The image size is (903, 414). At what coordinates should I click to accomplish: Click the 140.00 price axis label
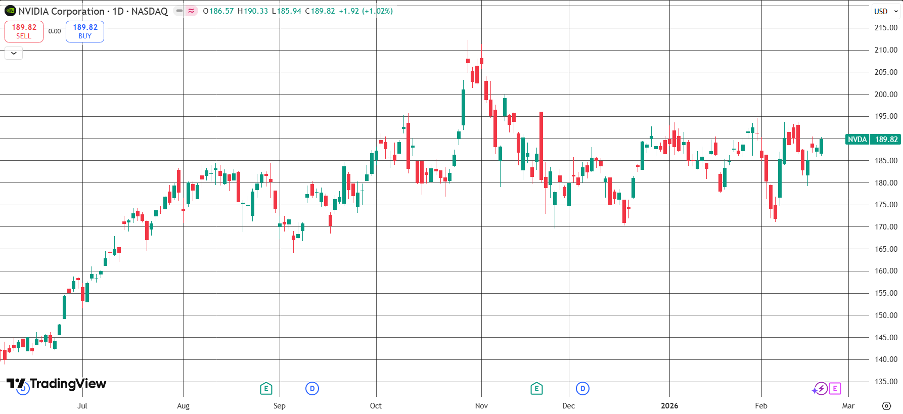point(886,359)
